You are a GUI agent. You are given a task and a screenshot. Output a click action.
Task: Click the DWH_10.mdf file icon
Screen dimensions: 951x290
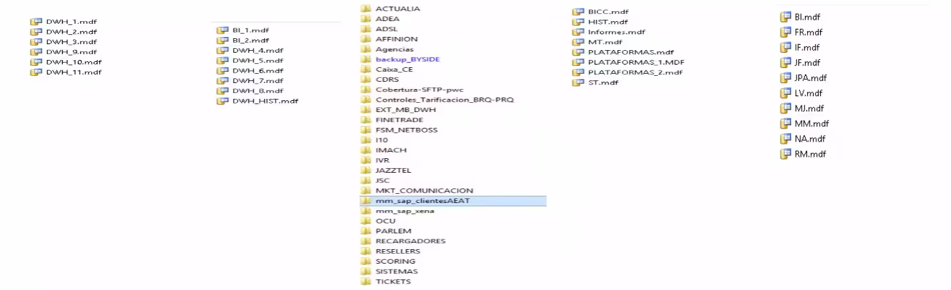click(x=36, y=62)
